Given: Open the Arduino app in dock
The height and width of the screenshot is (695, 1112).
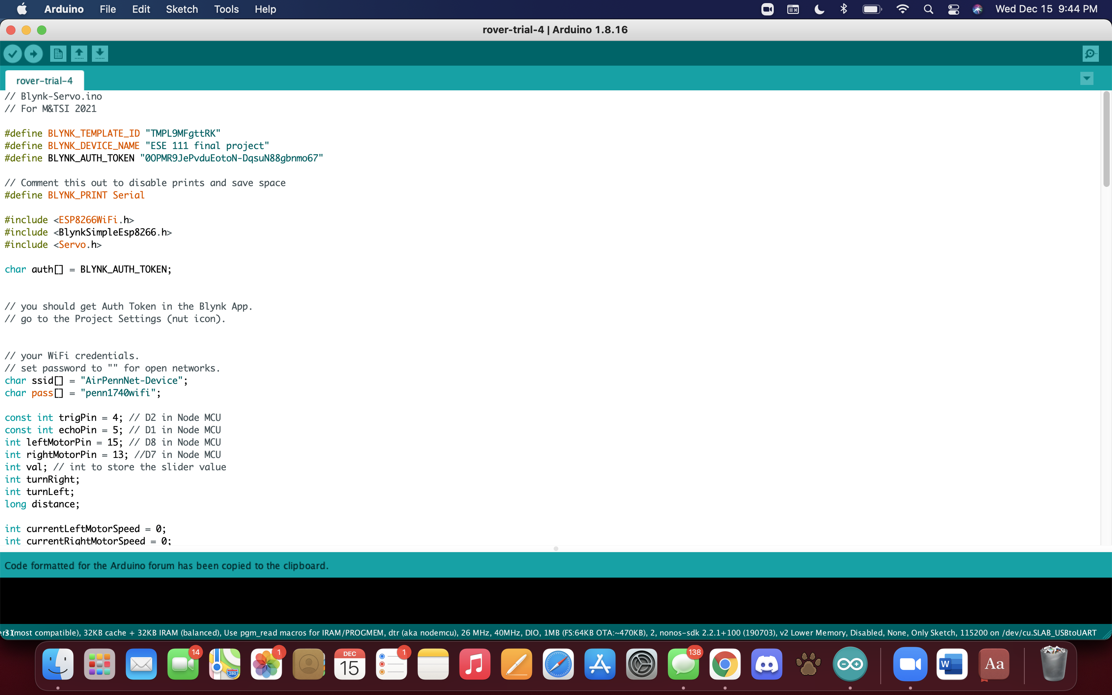Looking at the screenshot, I should [849, 664].
